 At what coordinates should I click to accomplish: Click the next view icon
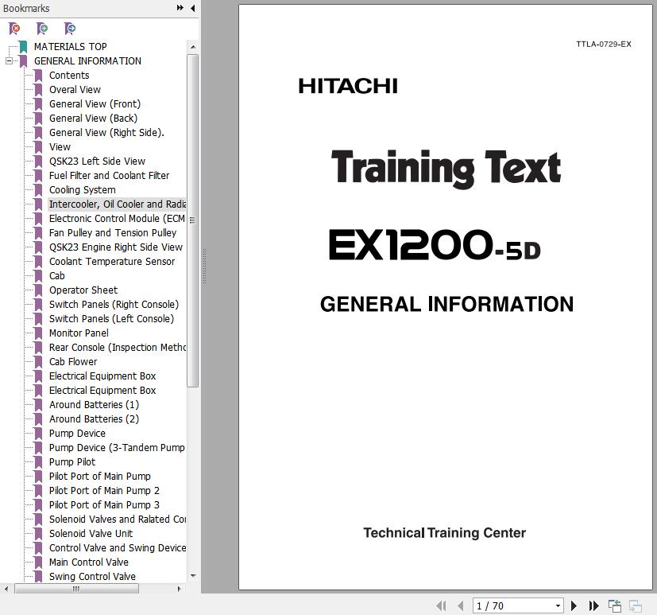(x=636, y=605)
